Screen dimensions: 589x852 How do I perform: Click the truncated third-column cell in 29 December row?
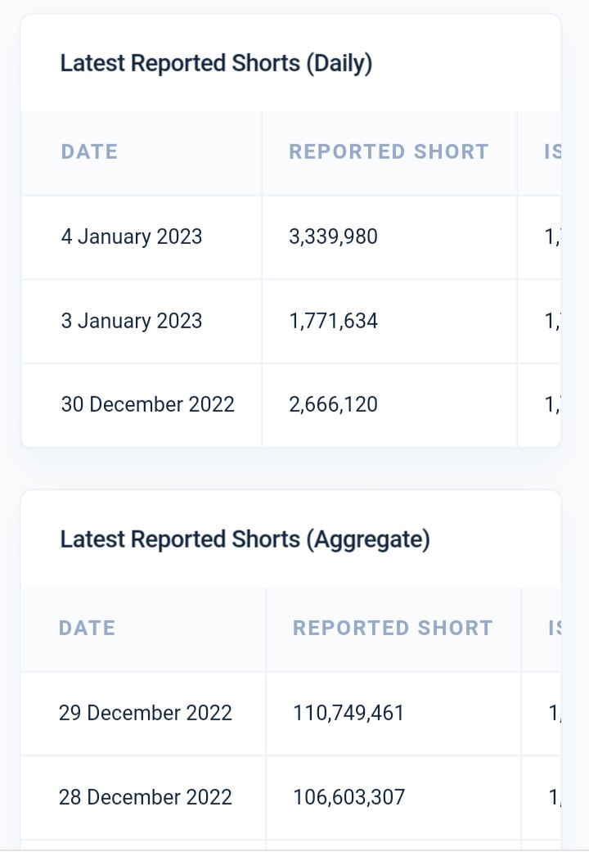[x=555, y=714]
